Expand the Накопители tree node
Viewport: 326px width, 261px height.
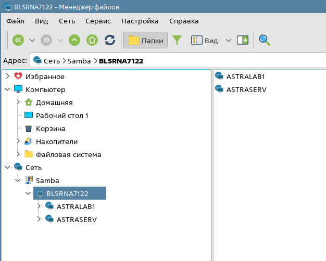tap(18, 141)
